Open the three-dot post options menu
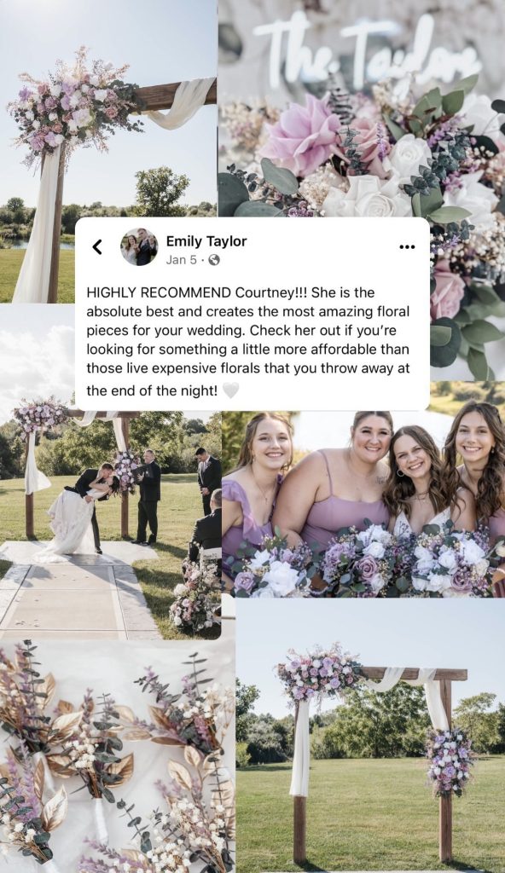505x873 pixels. click(407, 246)
